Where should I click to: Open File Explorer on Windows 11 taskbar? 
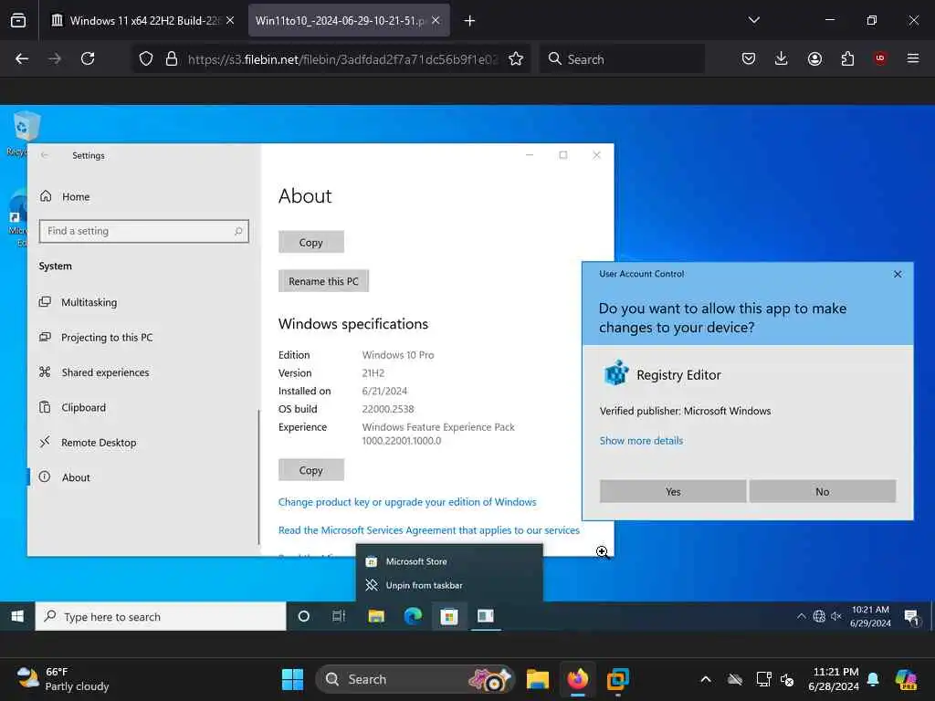537,679
